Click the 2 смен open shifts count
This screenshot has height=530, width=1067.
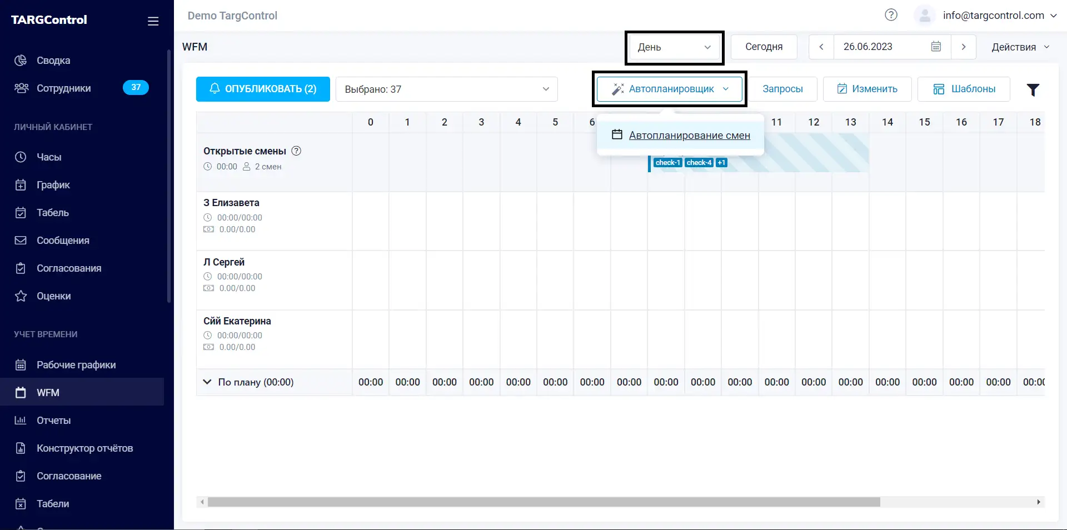(268, 167)
